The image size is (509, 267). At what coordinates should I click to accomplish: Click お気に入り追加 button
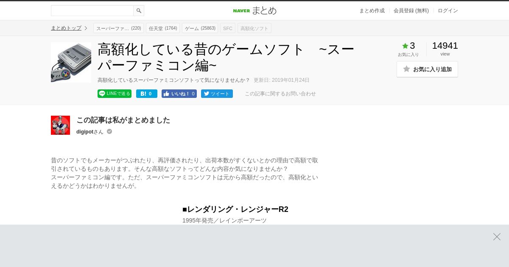click(x=427, y=69)
